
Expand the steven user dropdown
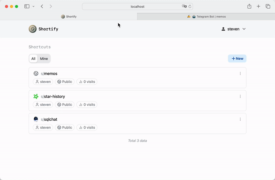point(234,29)
